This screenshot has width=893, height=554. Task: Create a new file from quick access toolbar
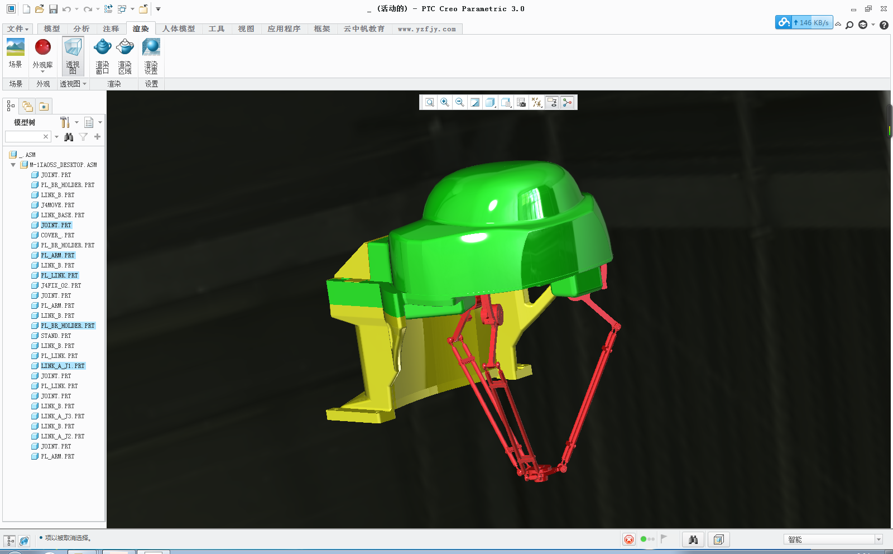26,9
